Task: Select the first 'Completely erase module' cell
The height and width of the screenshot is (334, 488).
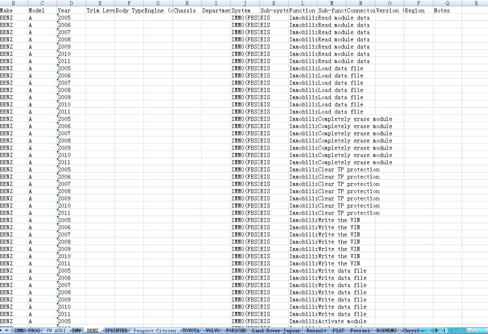Action: pyautogui.click(x=332, y=119)
